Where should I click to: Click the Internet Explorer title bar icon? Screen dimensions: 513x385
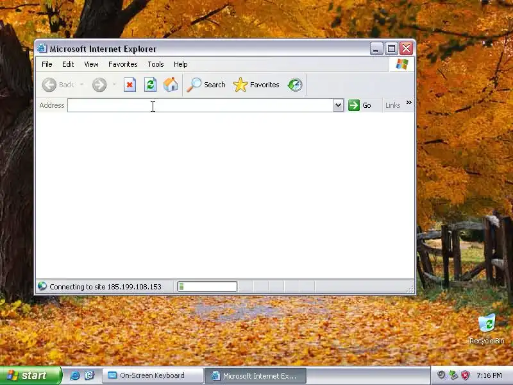tap(42, 49)
